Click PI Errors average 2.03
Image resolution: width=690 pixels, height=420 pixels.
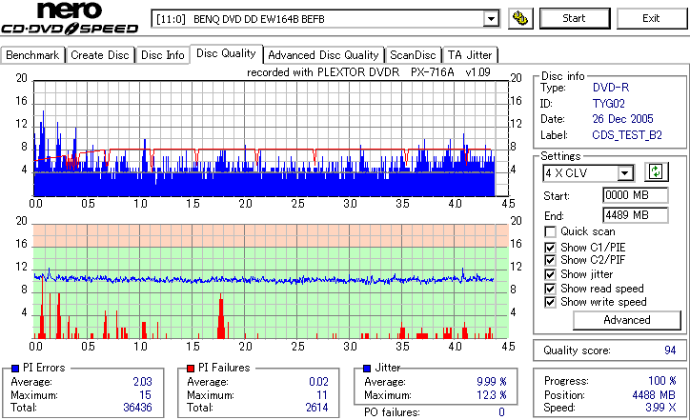pyautogui.click(x=143, y=382)
